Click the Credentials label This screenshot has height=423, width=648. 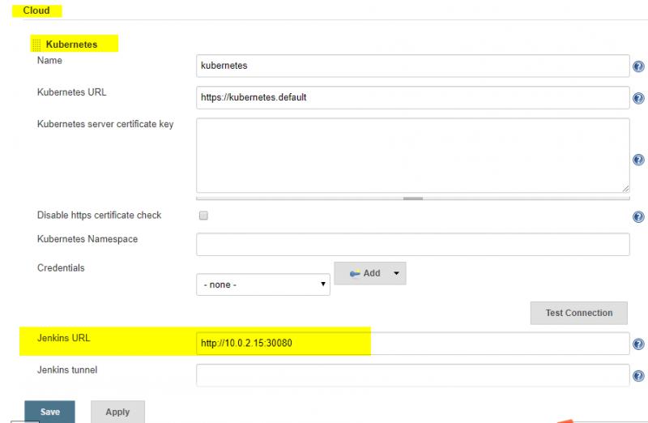click(61, 268)
